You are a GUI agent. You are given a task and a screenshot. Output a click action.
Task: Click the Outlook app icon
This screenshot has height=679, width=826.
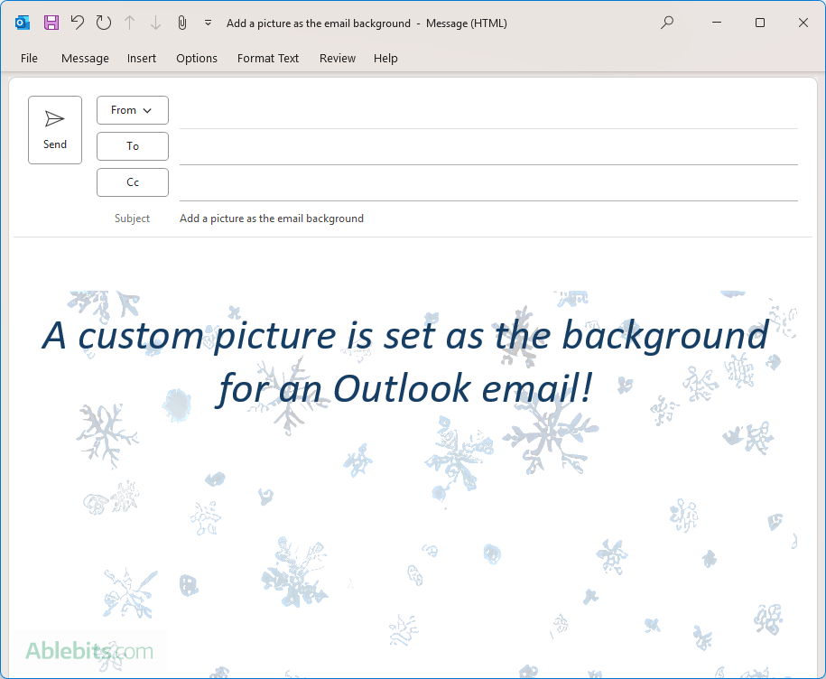click(21, 22)
